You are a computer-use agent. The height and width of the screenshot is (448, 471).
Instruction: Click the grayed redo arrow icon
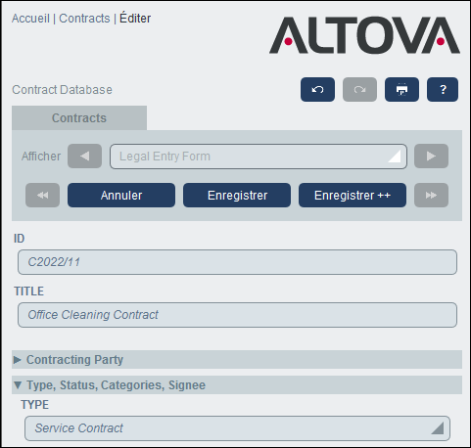(359, 90)
